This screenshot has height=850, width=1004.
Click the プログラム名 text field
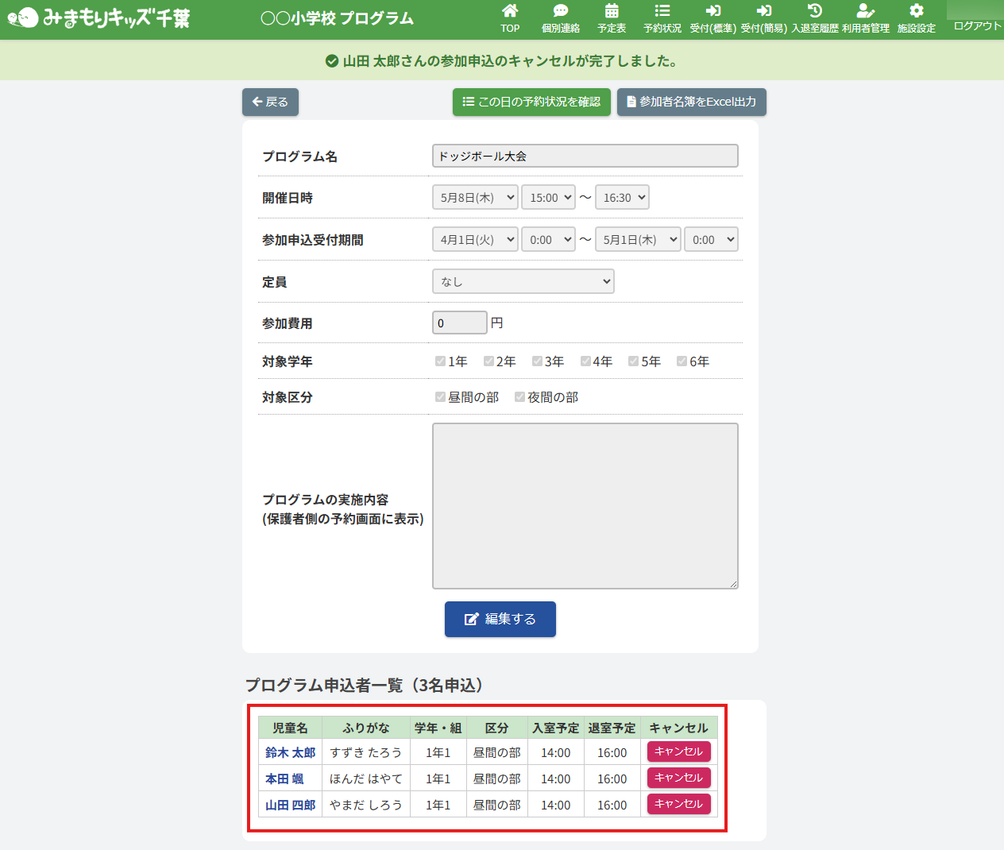click(x=585, y=156)
